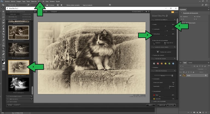Open crop settings gear icon
Screen dimensions: 210x114
(x=62, y=5)
